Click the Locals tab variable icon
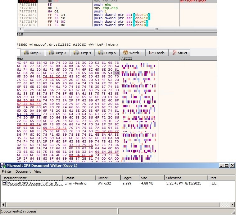Image resolution: width=236 pixels, height=215 pixels. click(x=152, y=53)
